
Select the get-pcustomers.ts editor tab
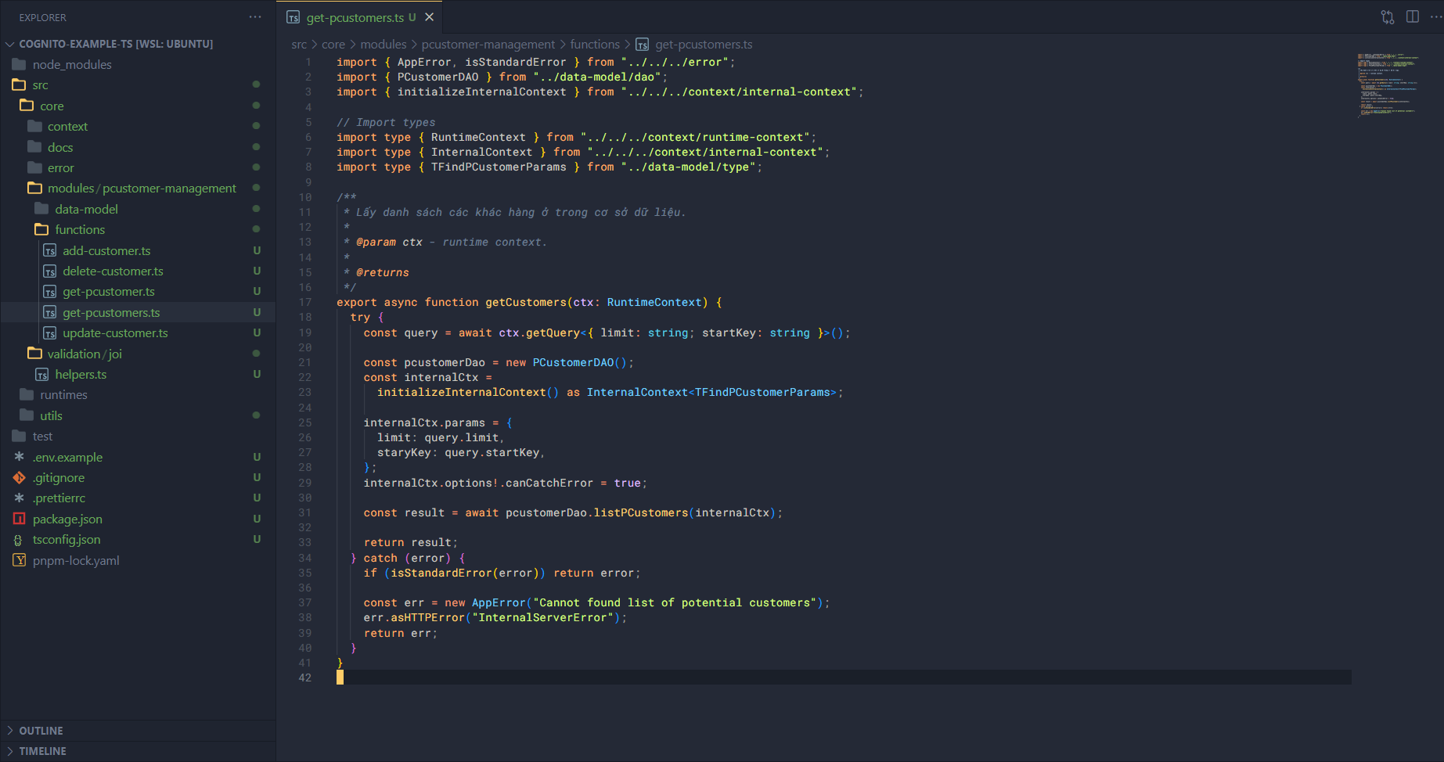click(x=355, y=17)
